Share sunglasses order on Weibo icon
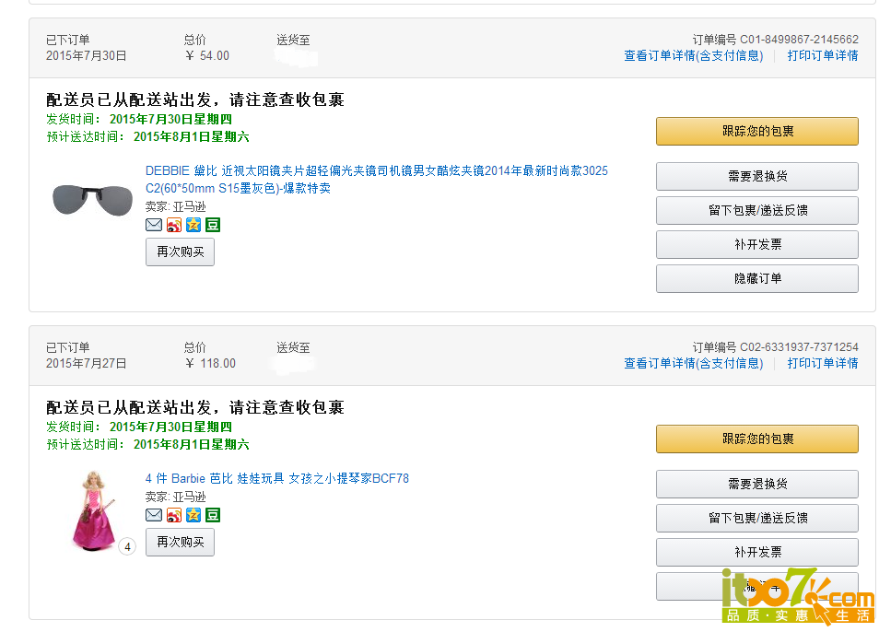The height and width of the screenshot is (632, 879). 174,225
